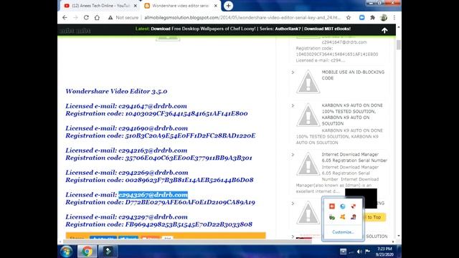Close the Anees Tech Online YouTube tab
Image resolution: width=459 pixels, height=258 pixels.
click(136, 6)
